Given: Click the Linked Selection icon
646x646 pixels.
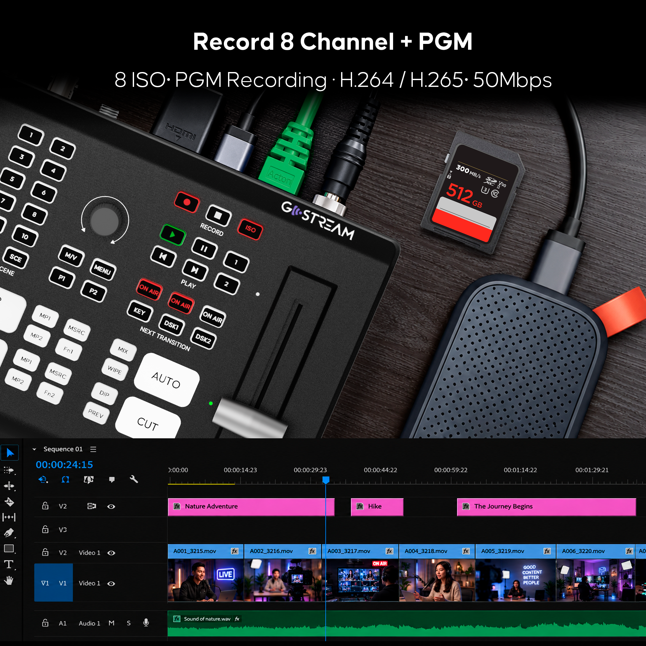Looking at the screenshot, I should tap(89, 480).
